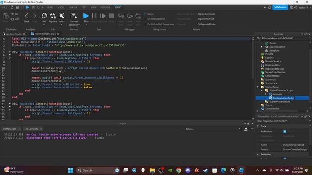The height and width of the screenshot is (175, 312).
Task: Select the Terrain item in Explorer
Action: pyautogui.click(x=273, y=43)
